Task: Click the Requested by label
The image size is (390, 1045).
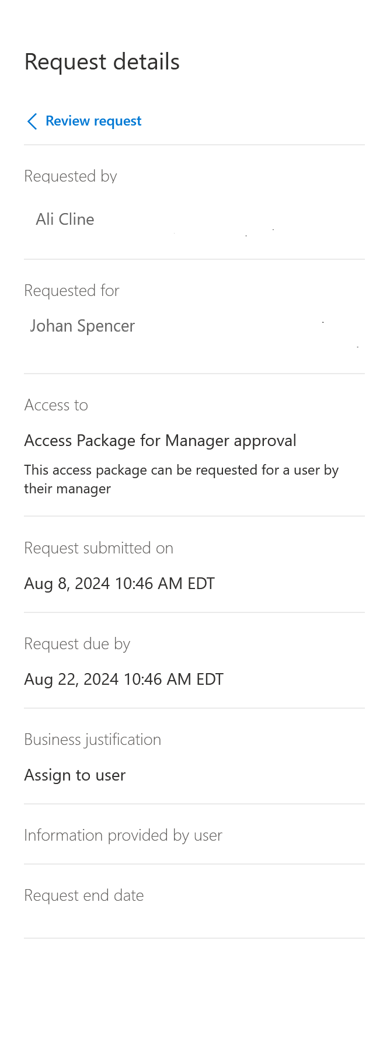Action: pos(71,176)
